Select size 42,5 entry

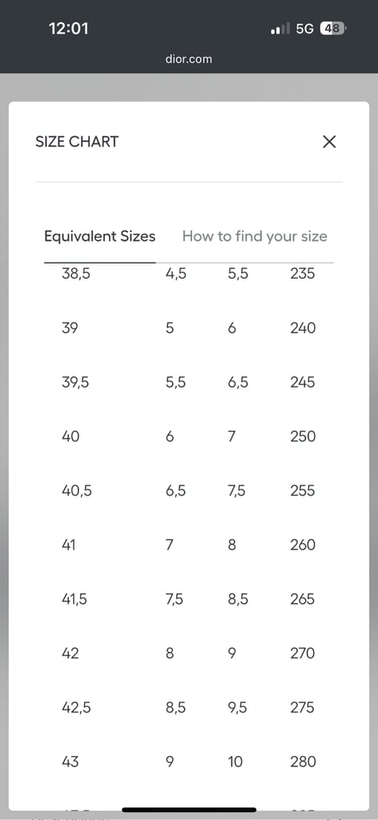76,708
